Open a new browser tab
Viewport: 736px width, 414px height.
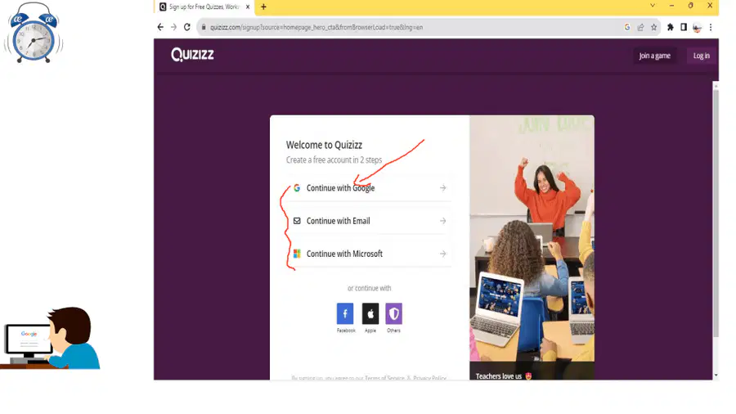coord(263,7)
